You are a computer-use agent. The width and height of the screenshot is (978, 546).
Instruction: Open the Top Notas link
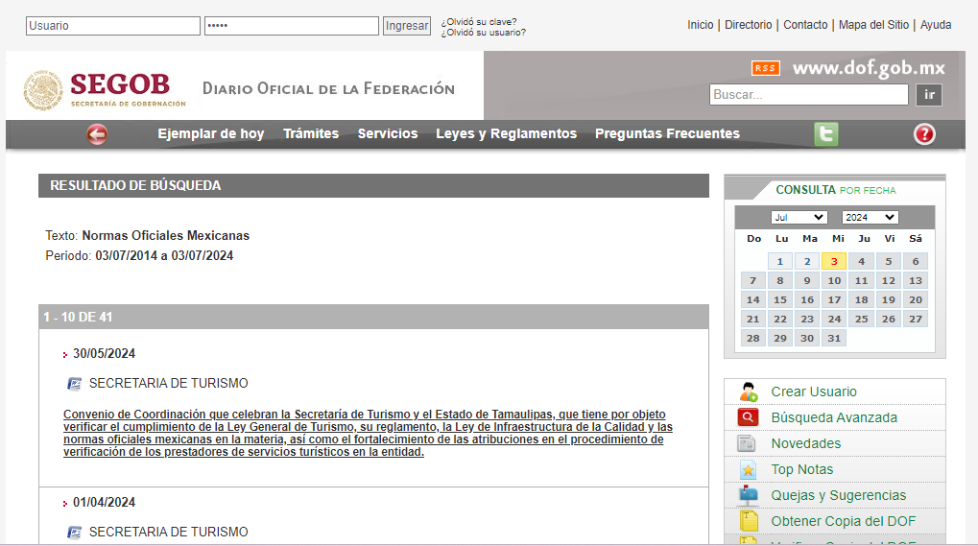coord(802,469)
